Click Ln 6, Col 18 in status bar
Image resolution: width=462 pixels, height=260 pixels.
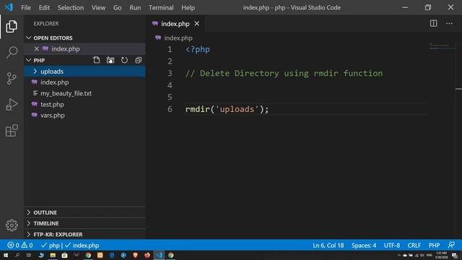328,246
